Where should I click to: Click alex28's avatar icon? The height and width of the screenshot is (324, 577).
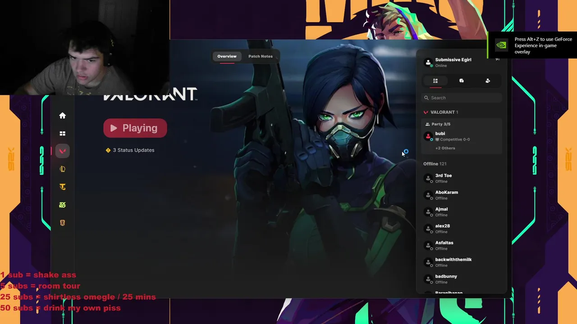tap(428, 229)
